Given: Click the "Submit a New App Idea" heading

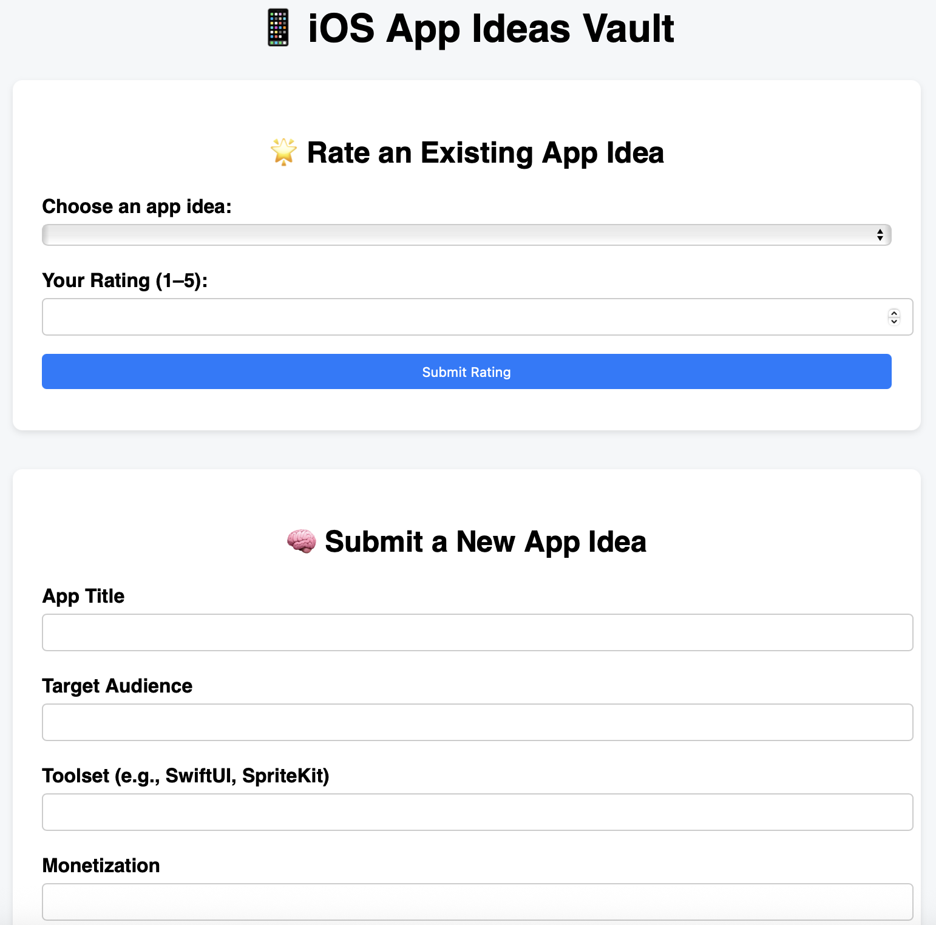Looking at the screenshot, I should (485, 541).
